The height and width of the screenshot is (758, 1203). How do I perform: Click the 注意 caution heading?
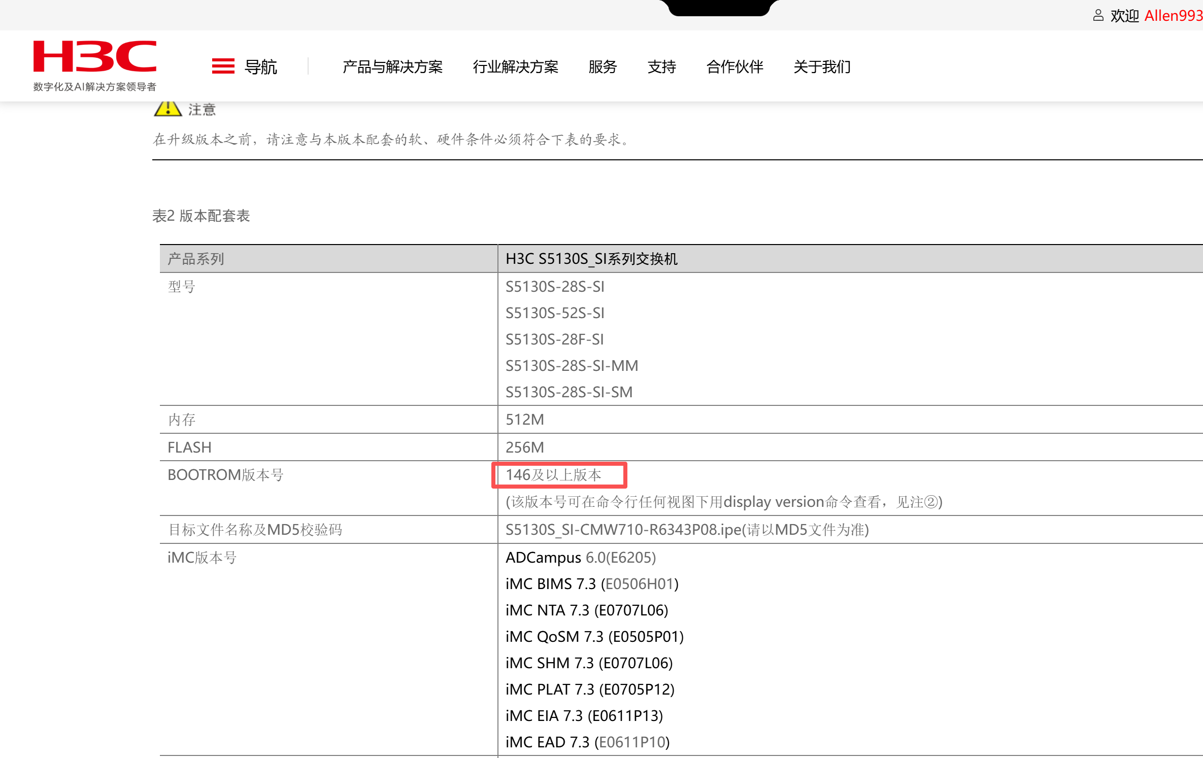tap(202, 109)
